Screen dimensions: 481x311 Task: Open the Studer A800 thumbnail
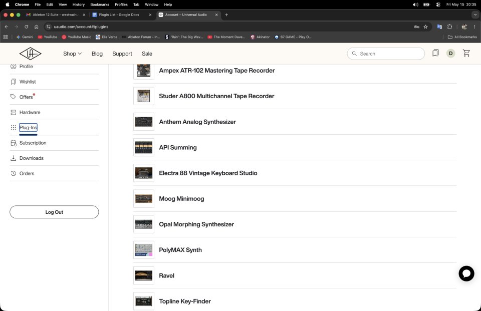coord(144,96)
